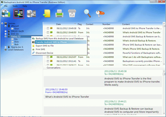Check the box for the 19:49:38 message
Viewport: 166px width, 117px height.
pyautogui.click(x=48, y=28)
